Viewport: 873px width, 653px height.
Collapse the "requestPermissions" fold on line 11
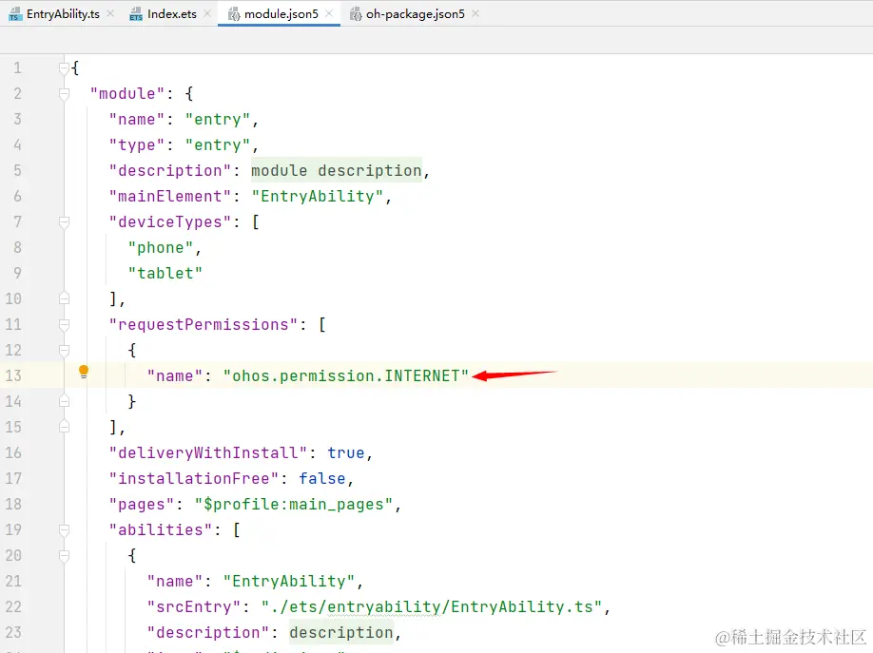tap(64, 324)
